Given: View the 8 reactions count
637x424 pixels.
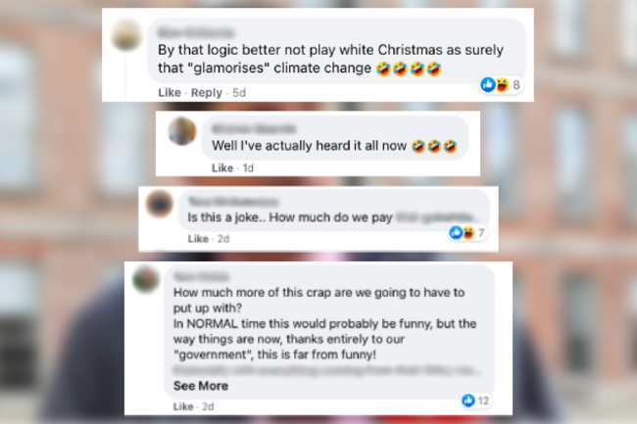Looking at the screenshot, I should [x=516, y=85].
